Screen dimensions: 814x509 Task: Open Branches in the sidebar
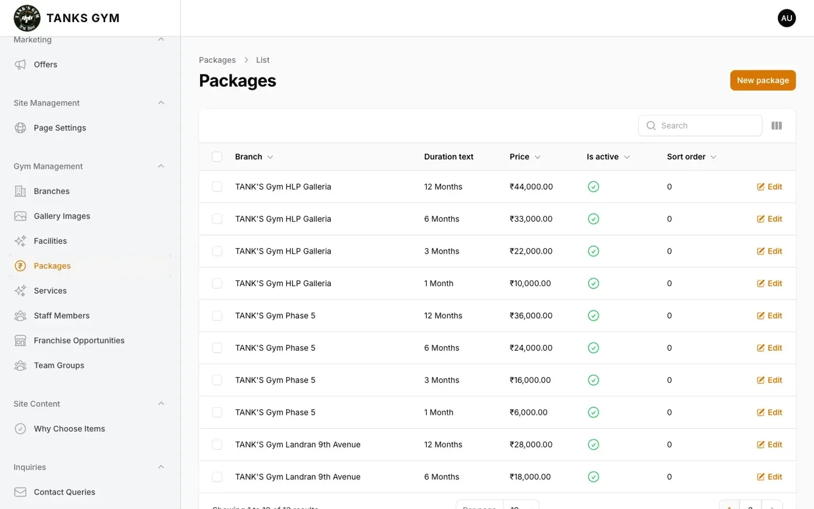click(90, 191)
